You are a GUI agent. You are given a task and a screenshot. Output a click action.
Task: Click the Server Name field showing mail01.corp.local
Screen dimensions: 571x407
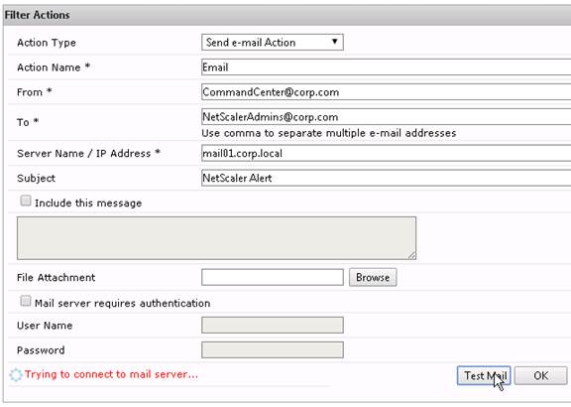click(386, 153)
